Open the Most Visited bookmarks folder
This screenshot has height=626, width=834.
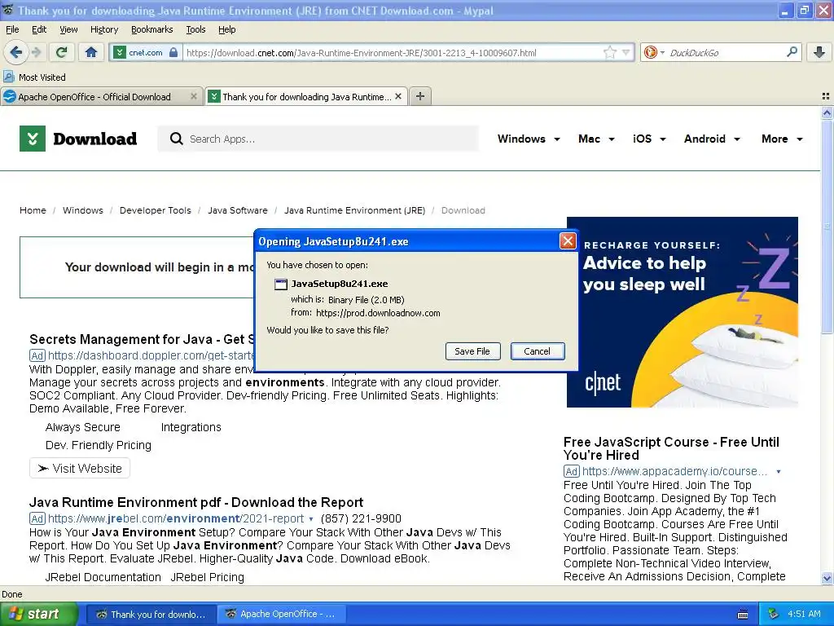pyautogui.click(x=35, y=77)
